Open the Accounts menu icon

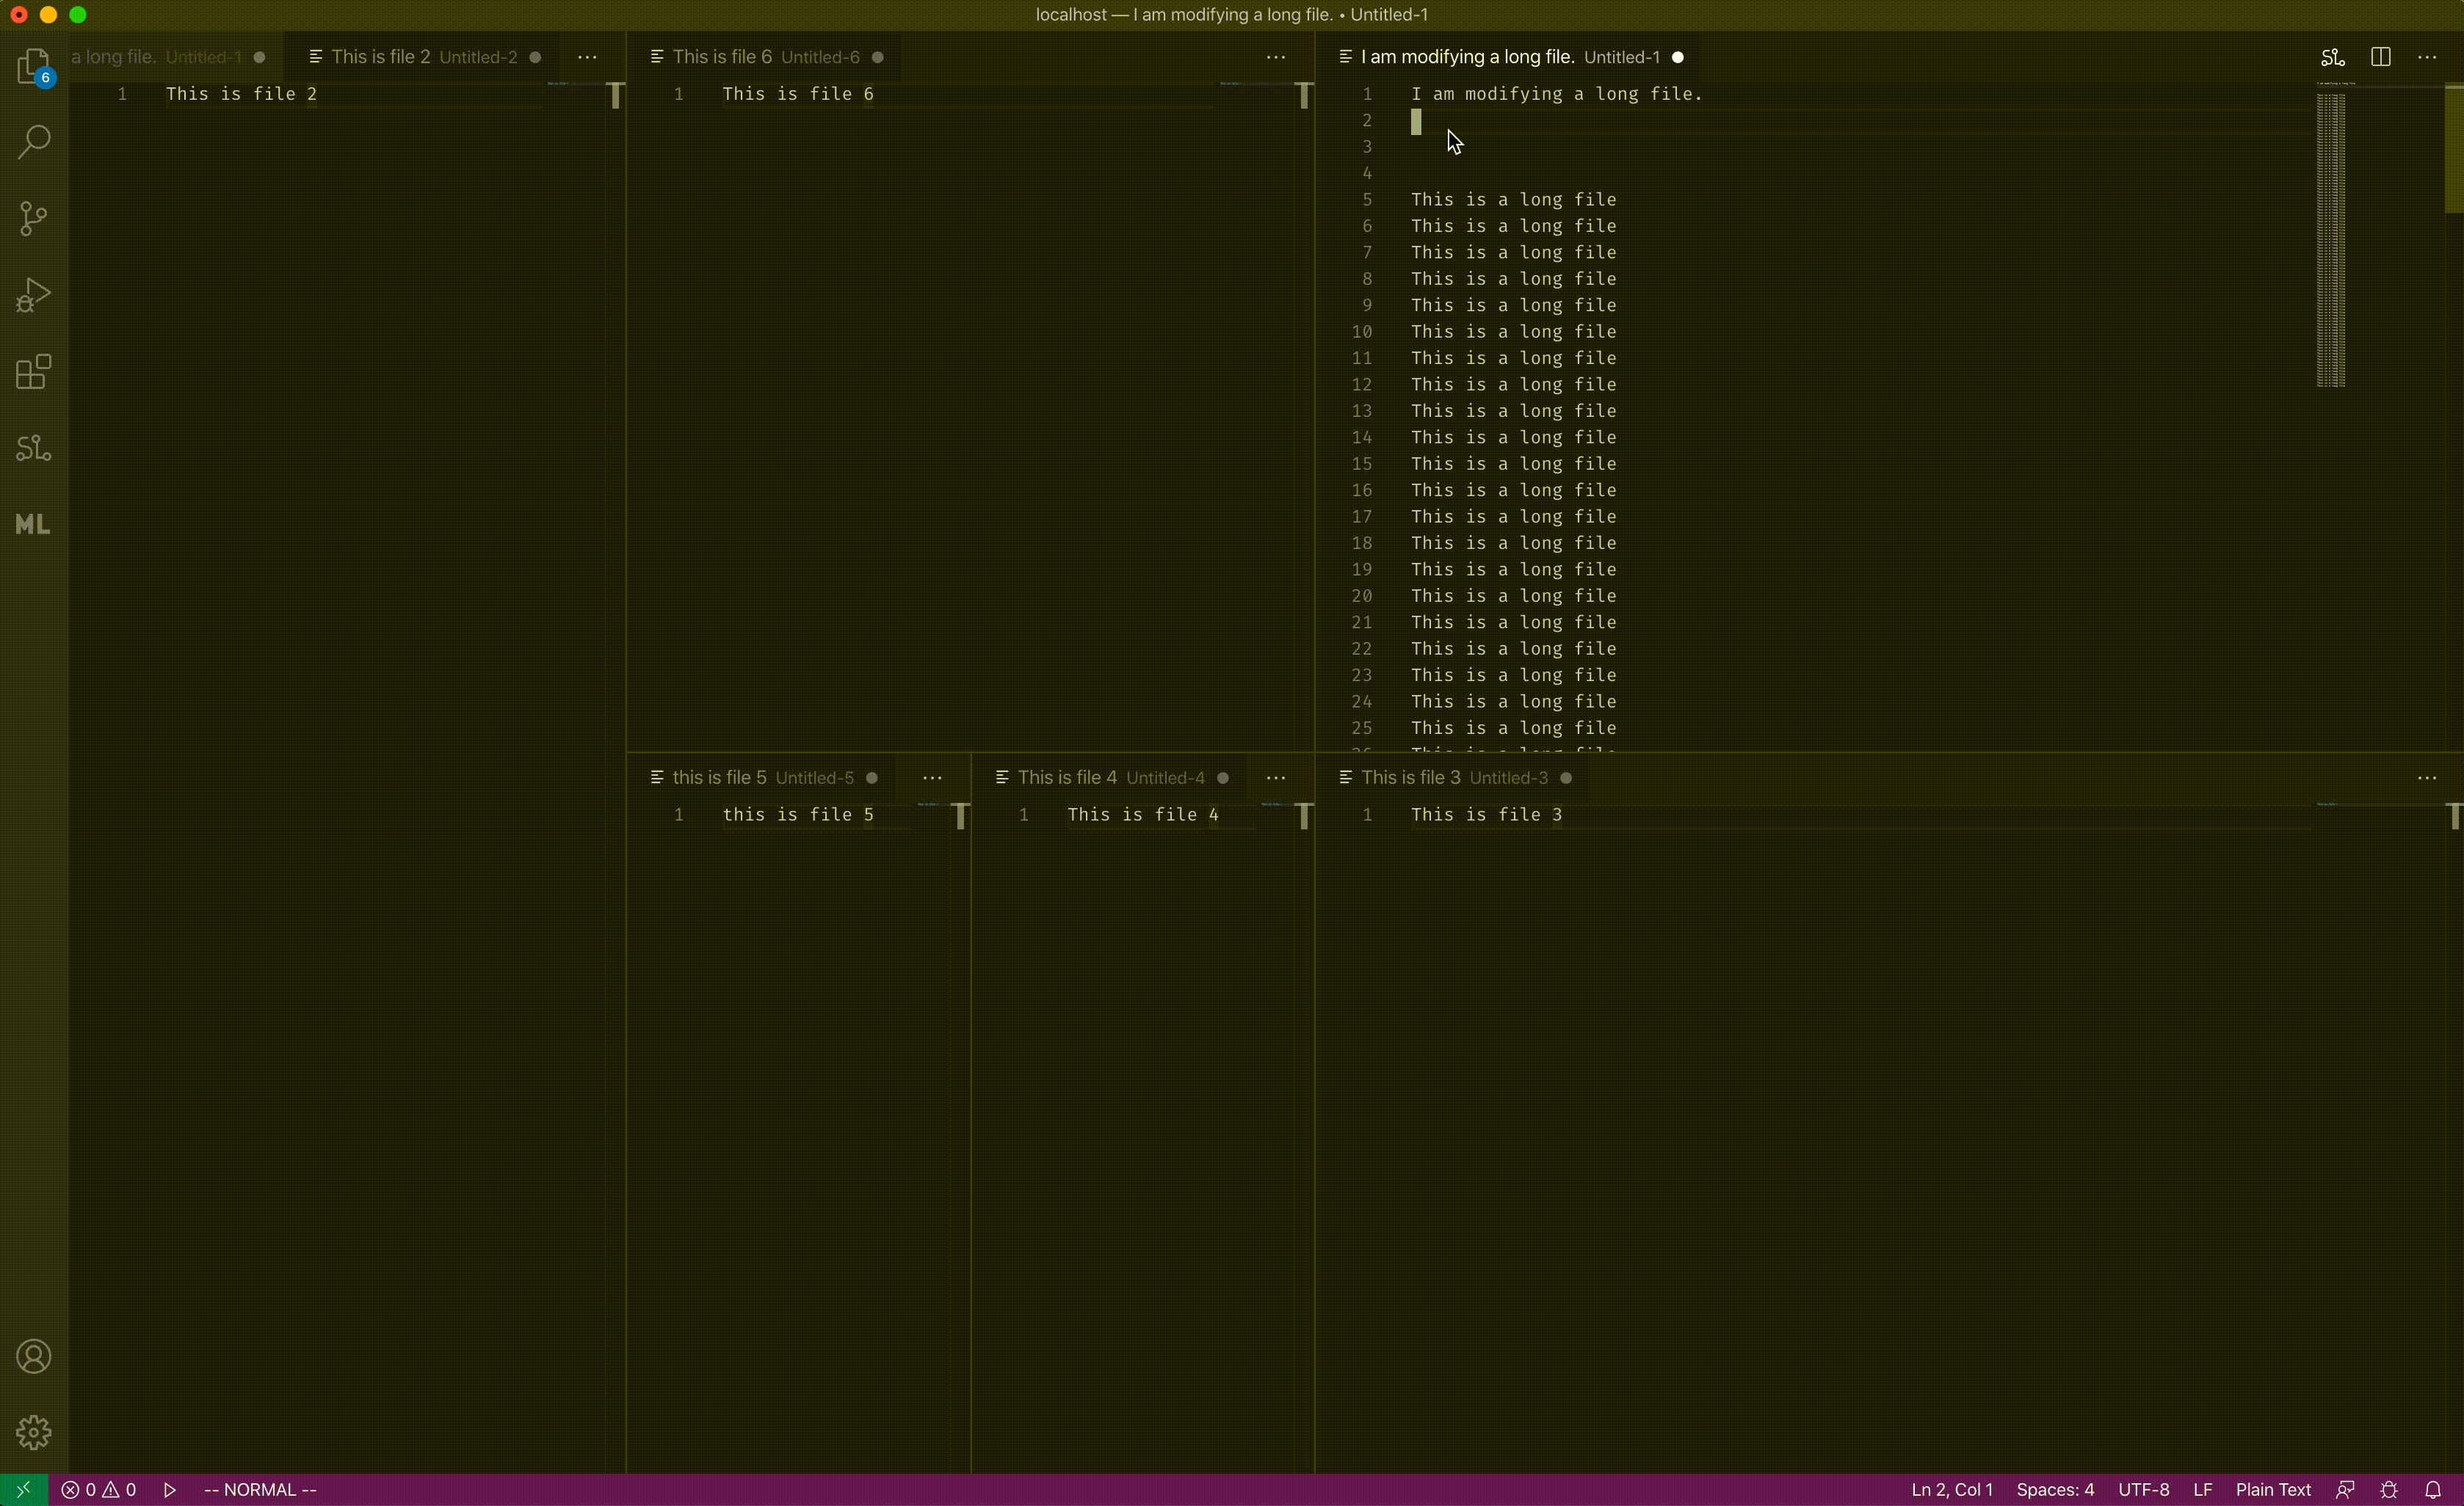pyautogui.click(x=34, y=1355)
